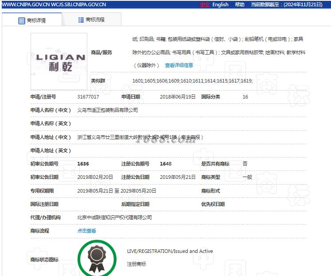
Task: Select the applicant address starting 浙江省义乌市
Action: [140, 138]
